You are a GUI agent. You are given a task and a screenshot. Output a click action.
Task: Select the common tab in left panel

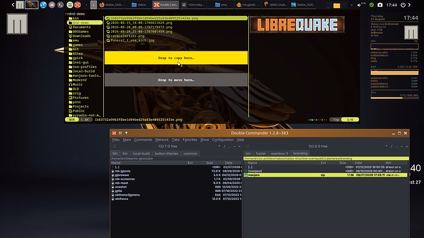190,153
